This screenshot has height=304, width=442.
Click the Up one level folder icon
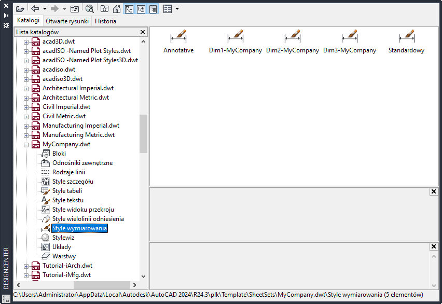click(75, 9)
